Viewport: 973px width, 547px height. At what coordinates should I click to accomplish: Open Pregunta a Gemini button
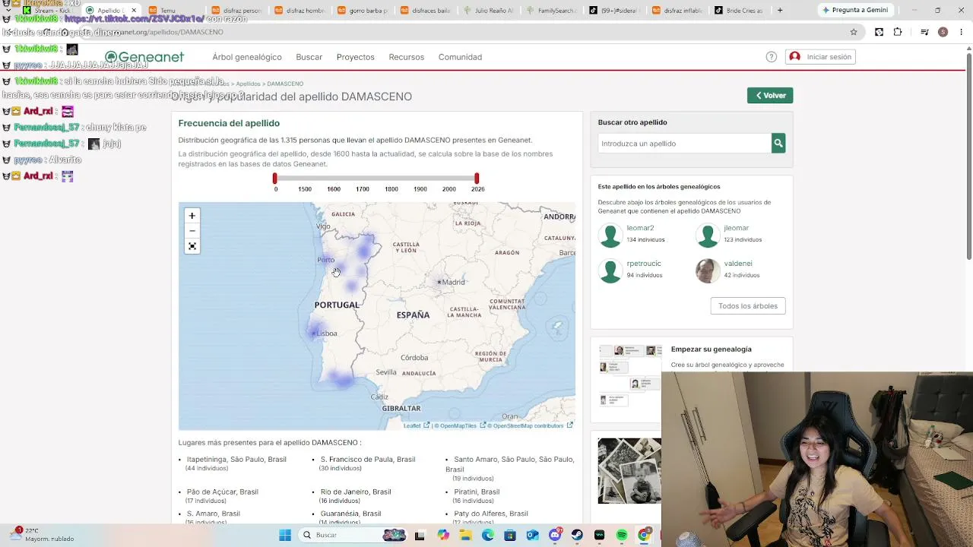(x=854, y=10)
